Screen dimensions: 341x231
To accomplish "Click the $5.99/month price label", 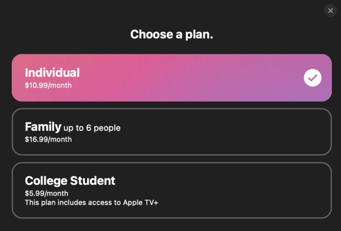I will coord(46,193).
